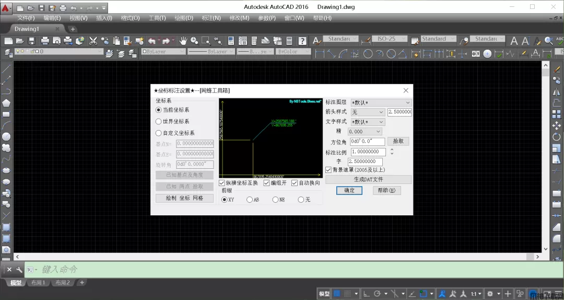564x300 pixels.
Task: Toggle the 背景遮罩 checkbox
Action: 328,170
